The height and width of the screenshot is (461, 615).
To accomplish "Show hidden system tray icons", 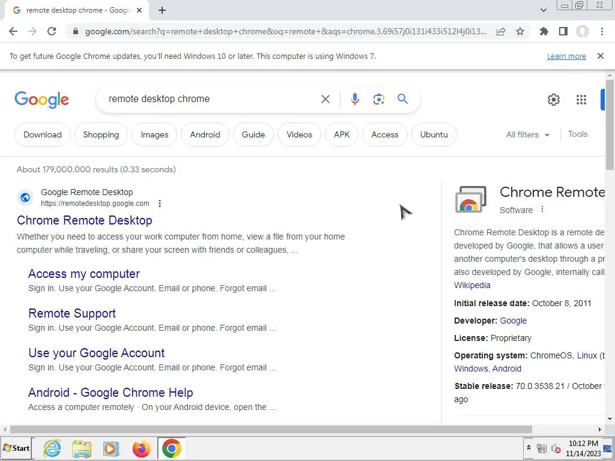I will coord(529,447).
